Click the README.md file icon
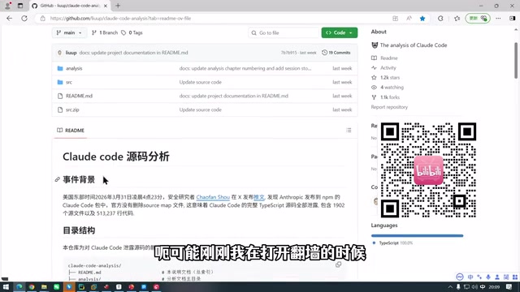The image size is (520, 292). pos(60,96)
